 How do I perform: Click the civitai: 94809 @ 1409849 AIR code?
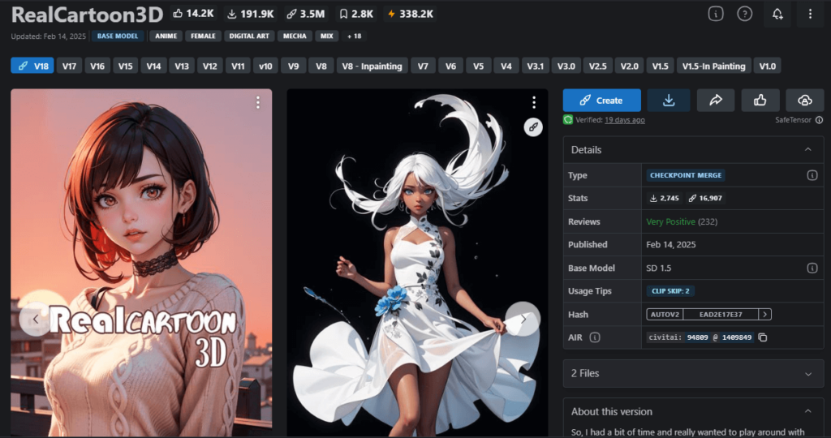(x=700, y=337)
